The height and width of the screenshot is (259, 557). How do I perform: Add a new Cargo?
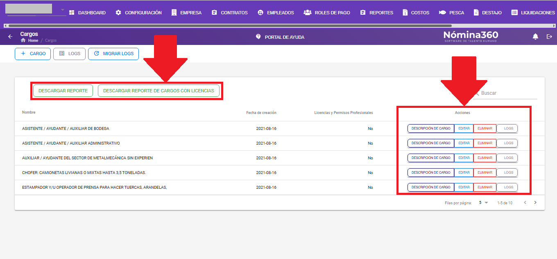[33, 54]
